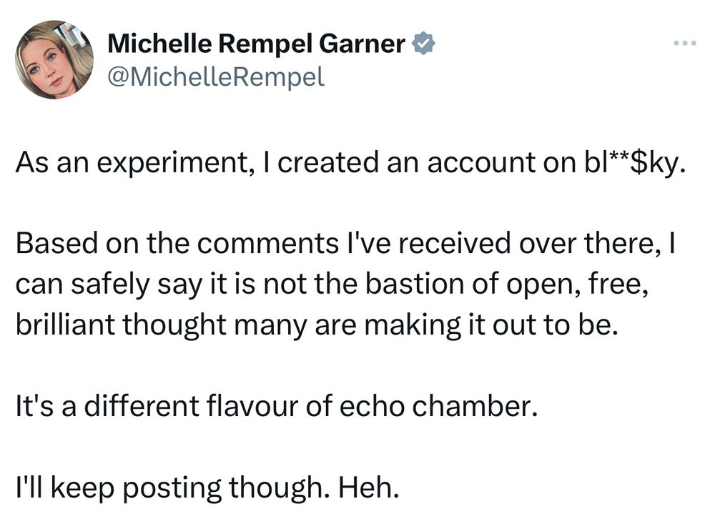Click the line "Based on the comments I've received"
The width and height of the screenshot is (715, 529).
point(345,243)
